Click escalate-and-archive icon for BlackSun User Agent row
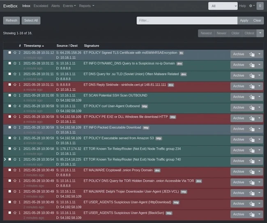This screenshot has width=267, height=223. 252,214
